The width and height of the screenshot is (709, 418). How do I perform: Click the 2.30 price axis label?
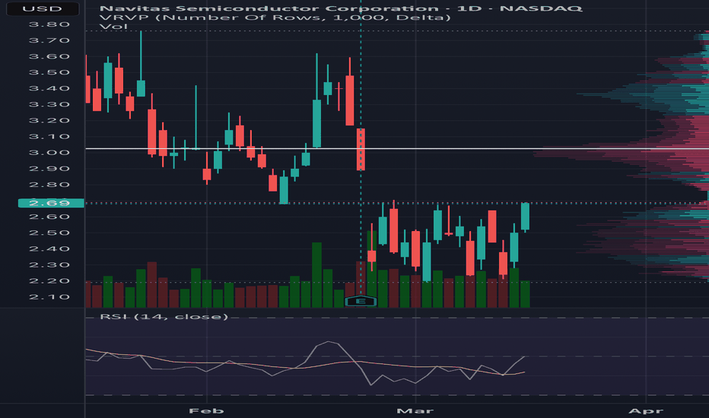49,264
